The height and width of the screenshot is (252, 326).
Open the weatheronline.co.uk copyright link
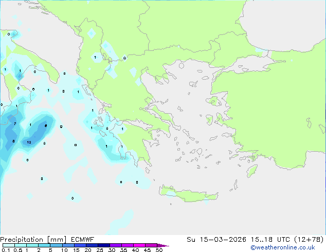tap(282, 247)
